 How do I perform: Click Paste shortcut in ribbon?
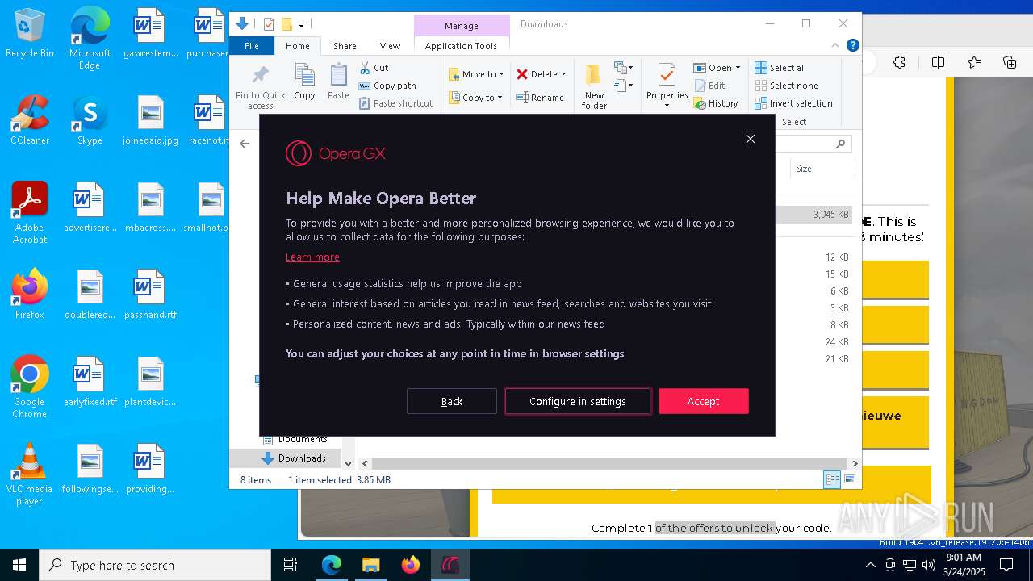coord(395,103)
